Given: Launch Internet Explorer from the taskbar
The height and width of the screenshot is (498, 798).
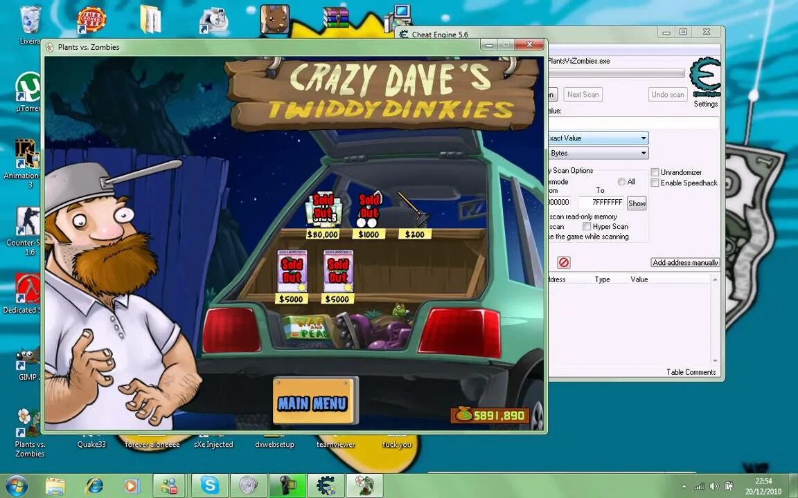Looking at the screenshot, I should pyautogui.click(x=94, y=486).
